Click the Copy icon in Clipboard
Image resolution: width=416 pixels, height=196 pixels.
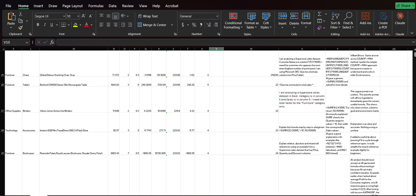pos(20,21)
